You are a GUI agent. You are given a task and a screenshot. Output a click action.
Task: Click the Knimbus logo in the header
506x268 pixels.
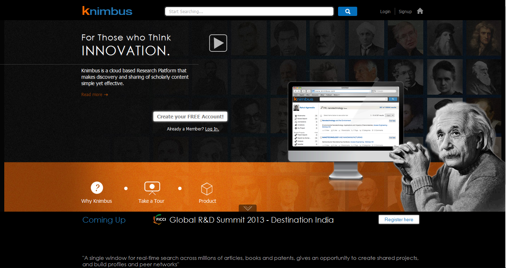tap(107, 11)
